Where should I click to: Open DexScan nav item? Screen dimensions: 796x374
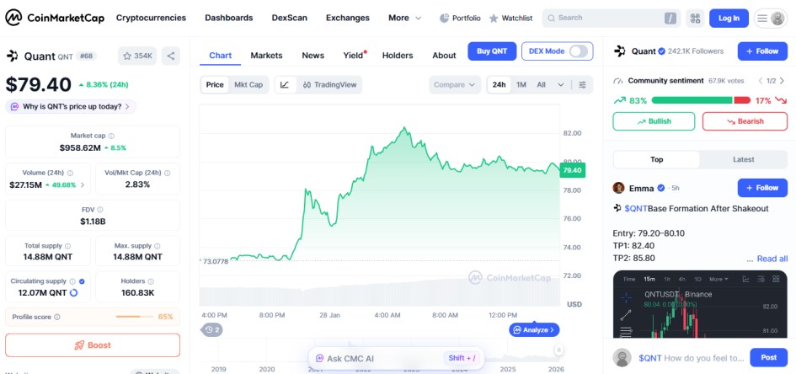[x=289, y=18]
